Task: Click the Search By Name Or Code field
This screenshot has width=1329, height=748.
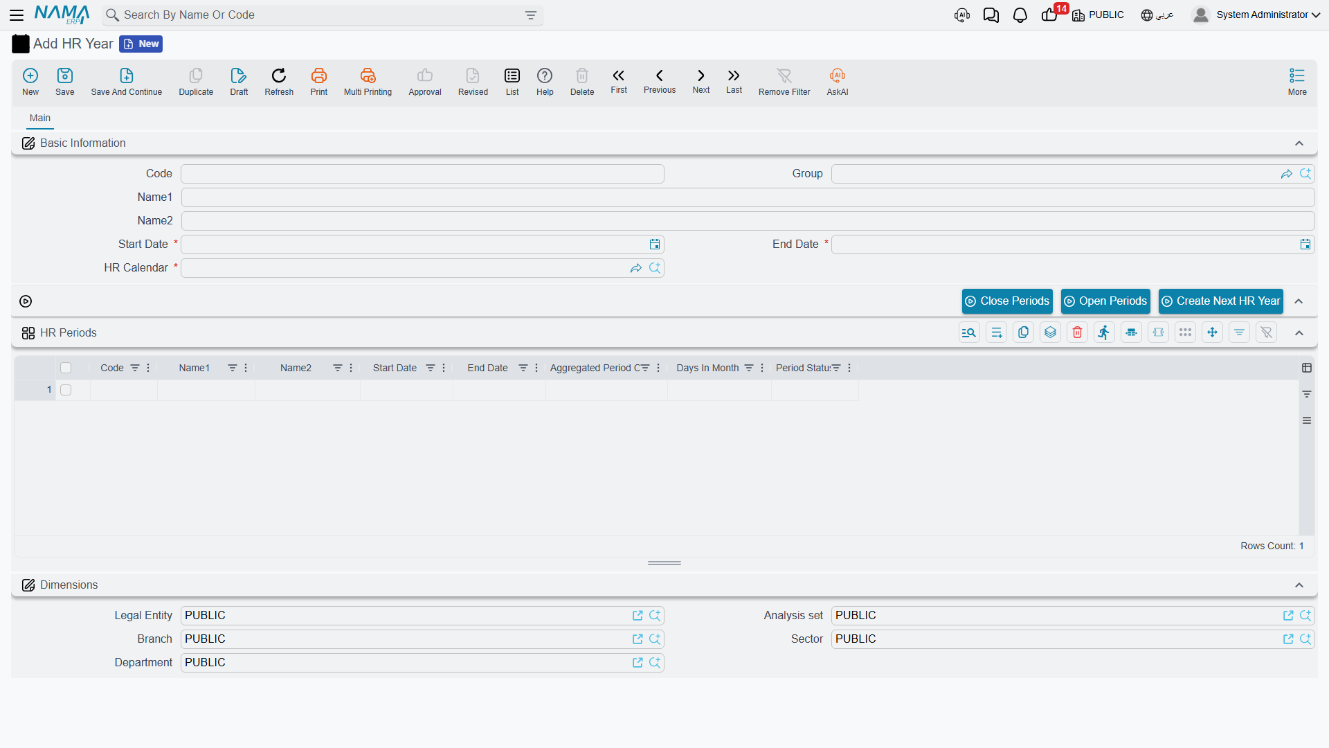Action: point(322,15)
